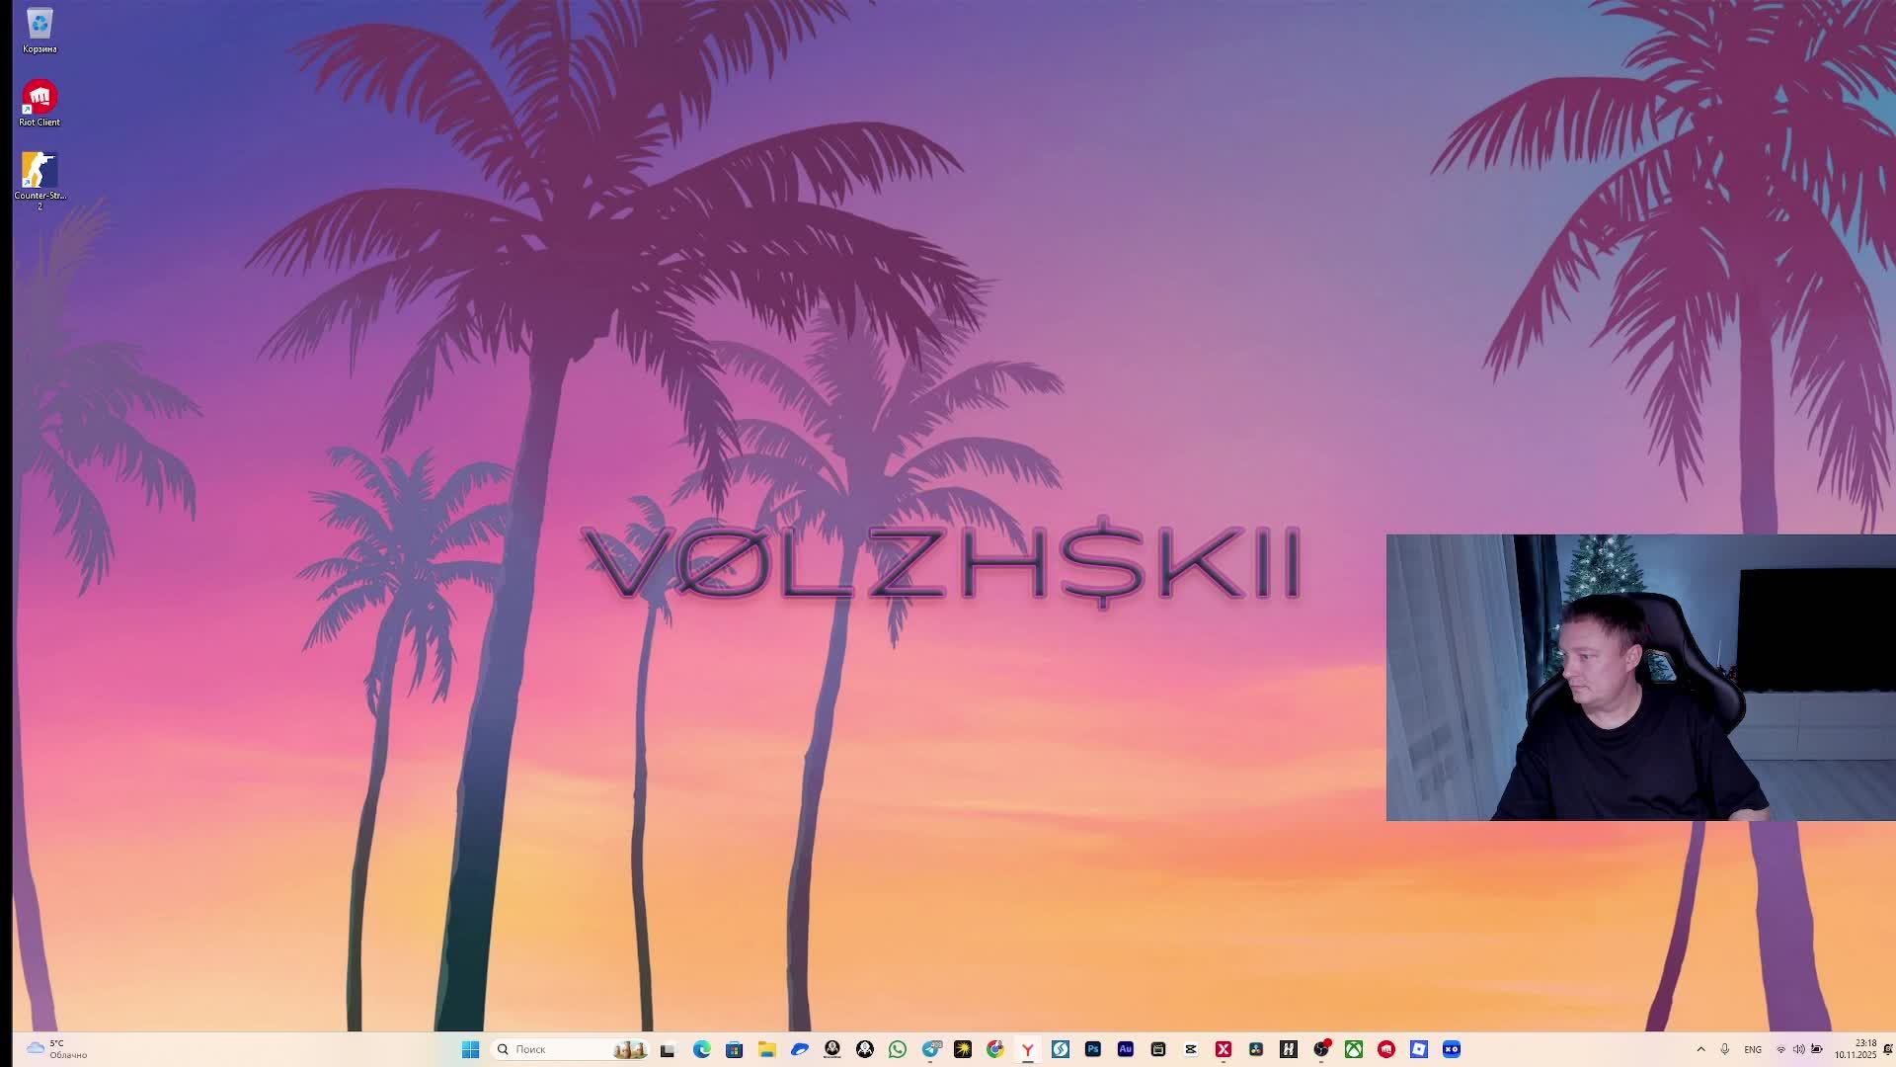Viewport: 1896px width, 1067px height.
Task: Click the Windows Start button
Action: point(470,1049)
